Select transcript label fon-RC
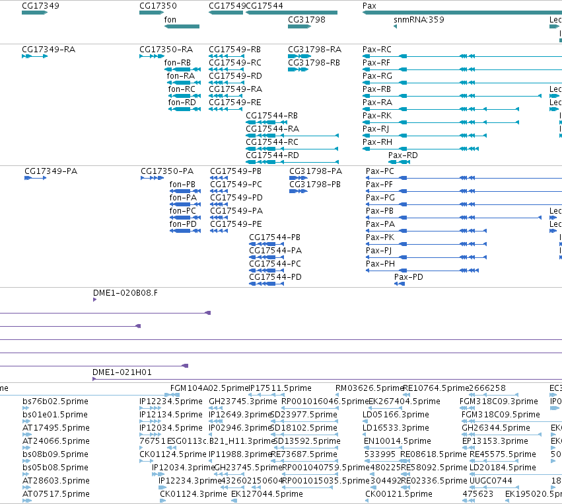This screenshot has height=504, width=562. pos(182,89)
